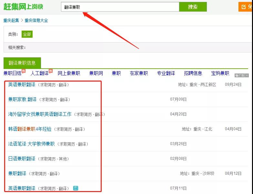Select the 专业翻译 link
Viewport: 253px width, 194px height.
[x=166, y=73]
